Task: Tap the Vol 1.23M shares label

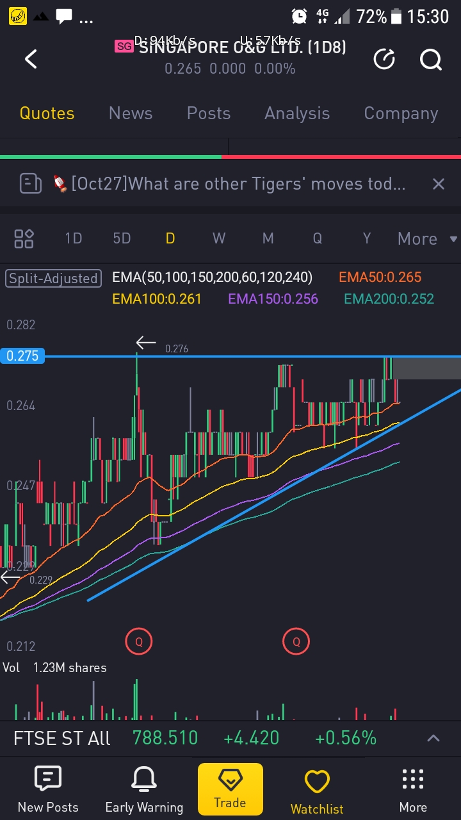Action: [54, 668]
